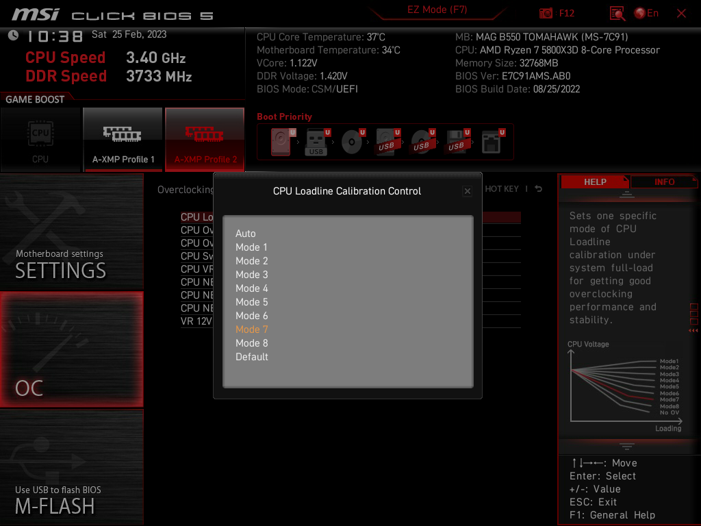This screenshot has height=526, width=701.
Task: Exit BIOS with the top-right X icon
Action: pos(681,14)
